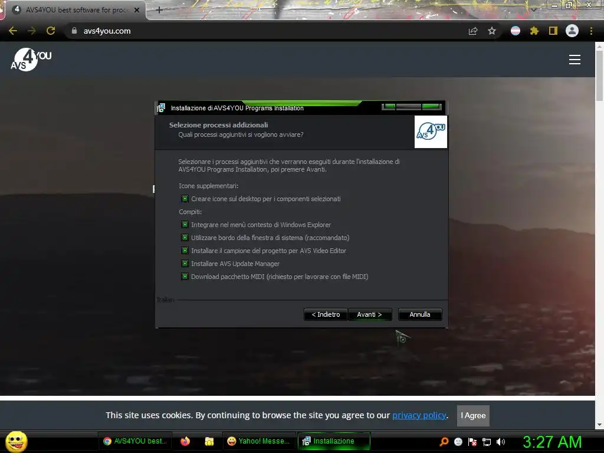Viewport: 604px width, 453px height.
Task: Open a new browser tab
Action: click(159, 10)
